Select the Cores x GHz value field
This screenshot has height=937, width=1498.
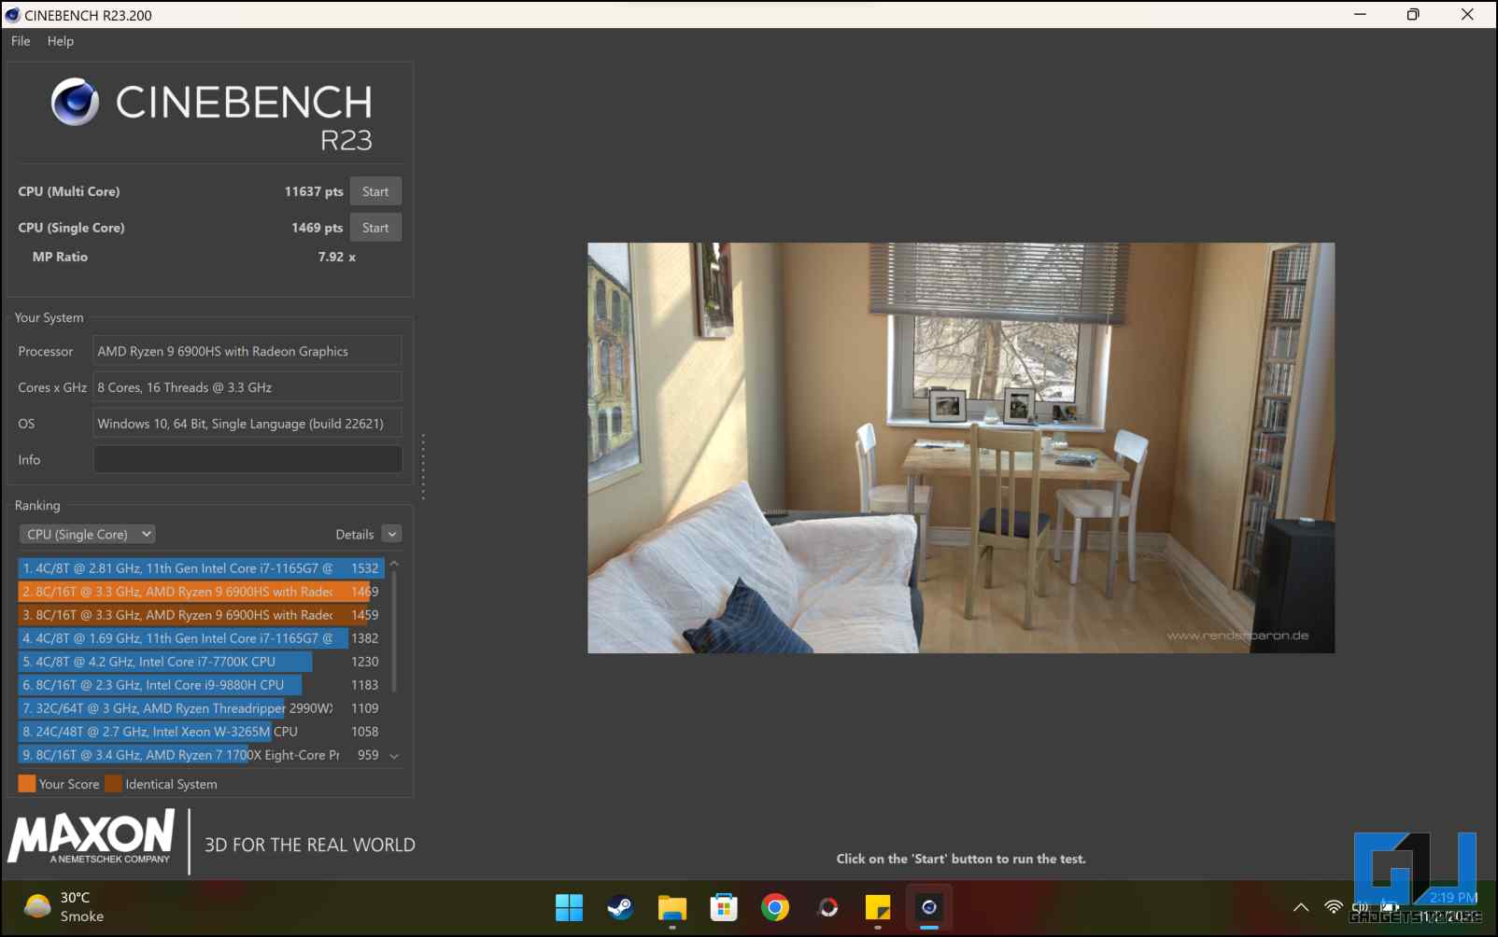[x=247, y=387]
